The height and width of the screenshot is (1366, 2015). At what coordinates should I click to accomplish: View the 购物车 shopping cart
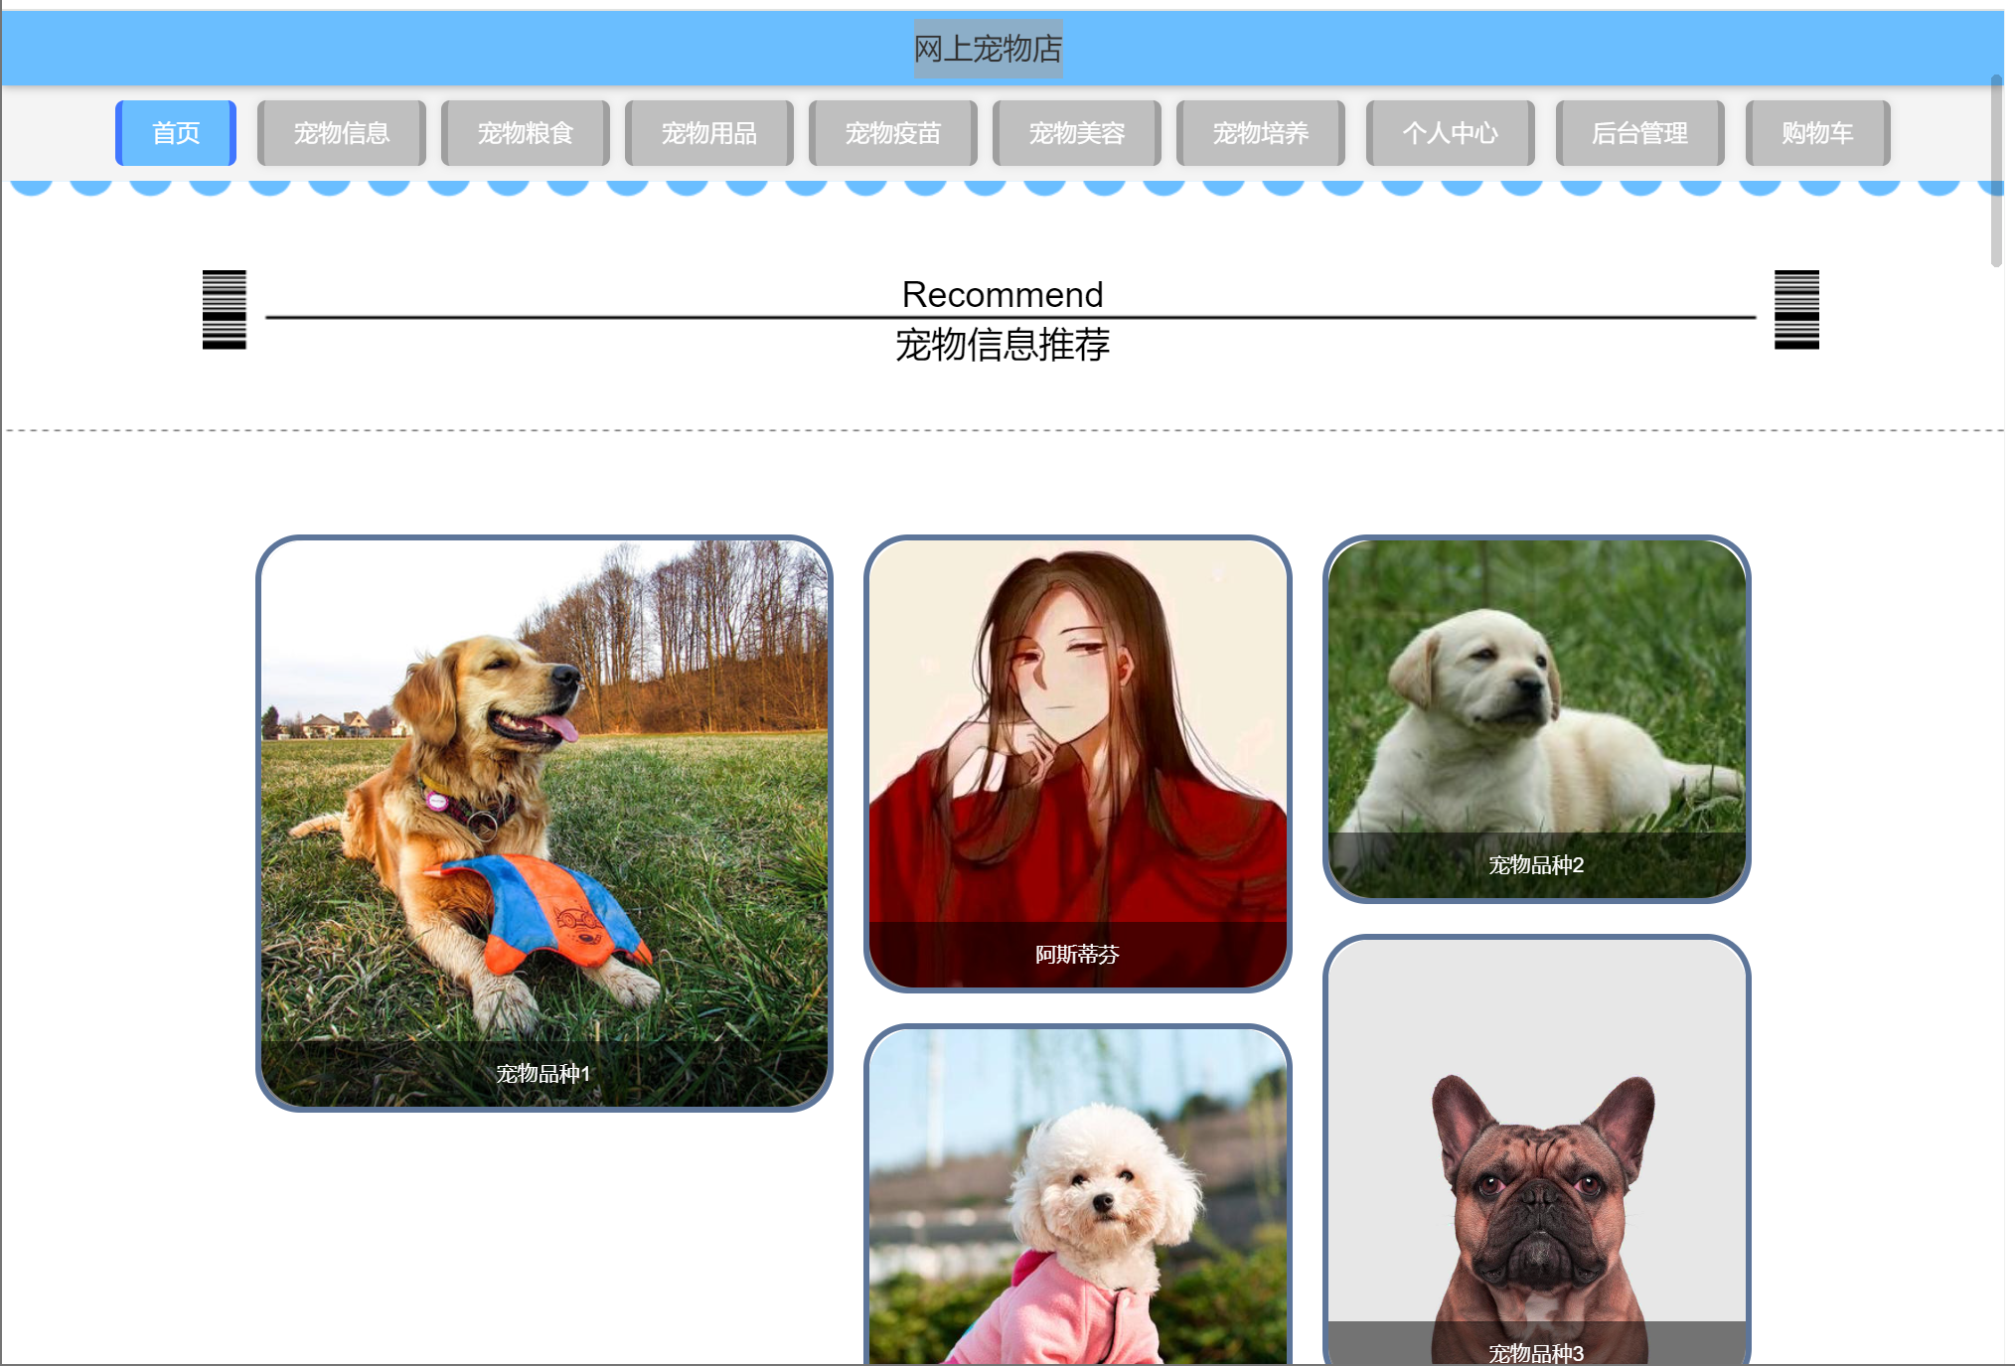(1816, 133)
